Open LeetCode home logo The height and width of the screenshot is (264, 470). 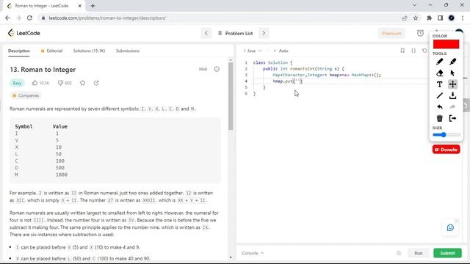coord(24,33)
